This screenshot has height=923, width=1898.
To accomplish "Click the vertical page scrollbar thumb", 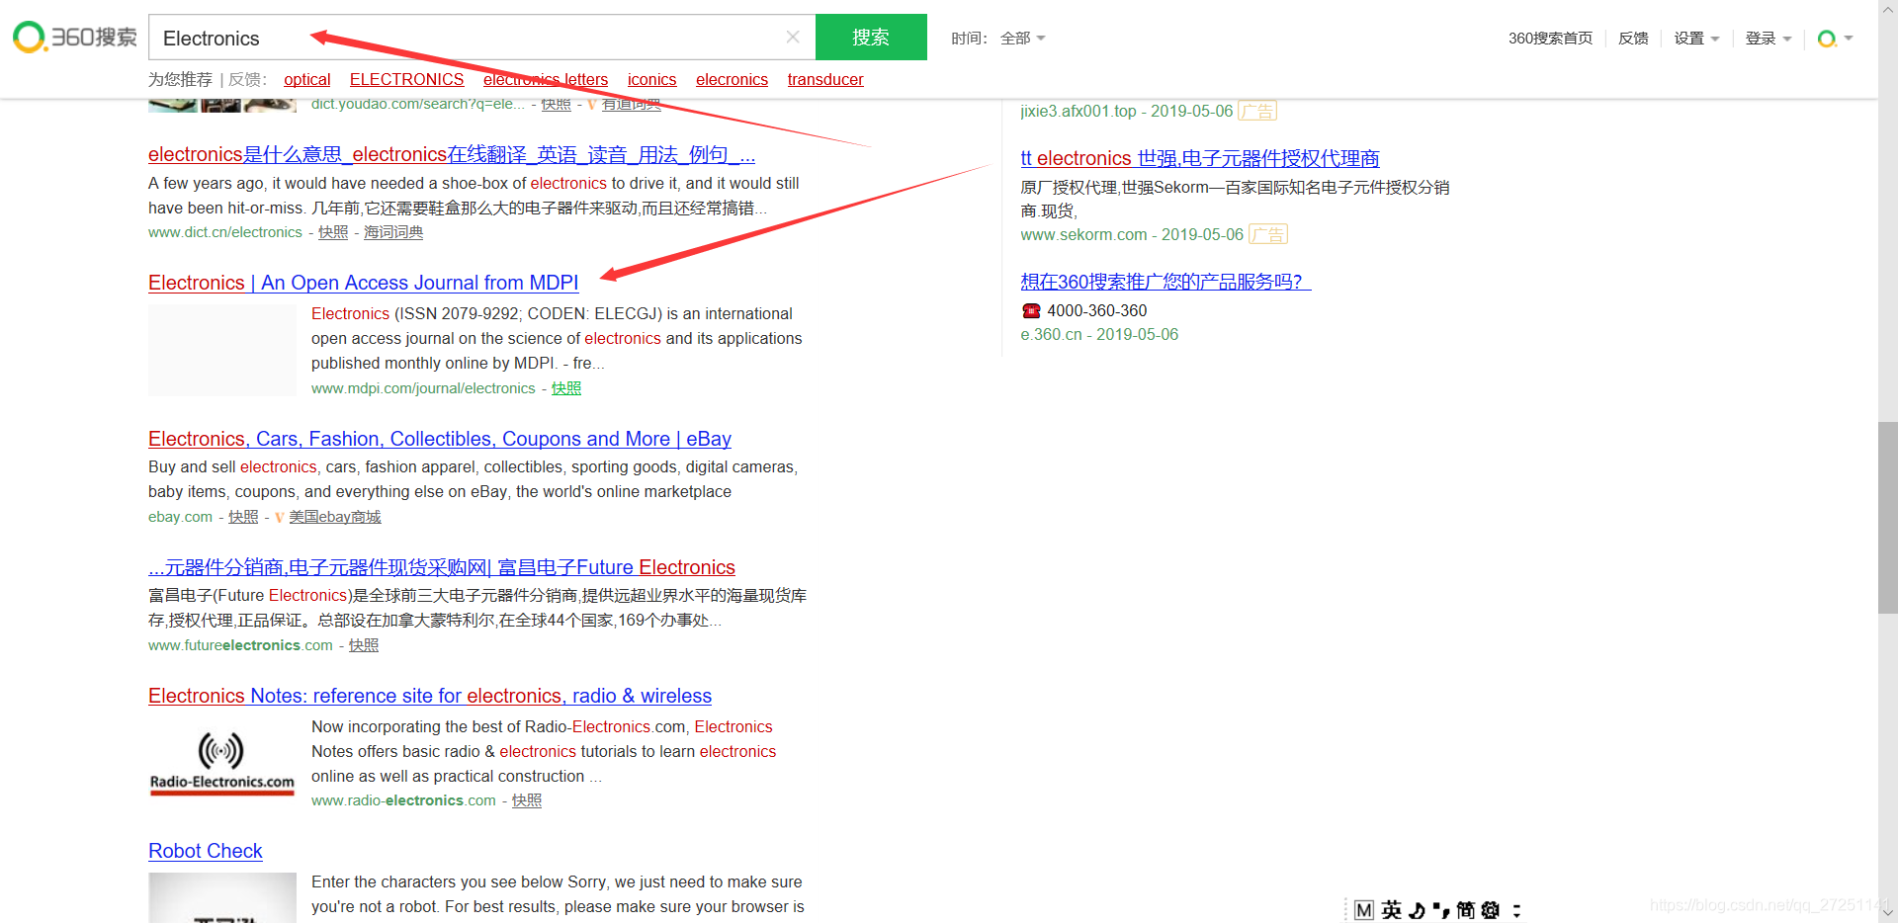I will click(1888, 518).
